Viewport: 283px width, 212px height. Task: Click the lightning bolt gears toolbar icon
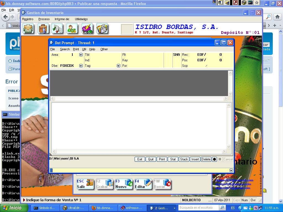(x=87, y=29)
